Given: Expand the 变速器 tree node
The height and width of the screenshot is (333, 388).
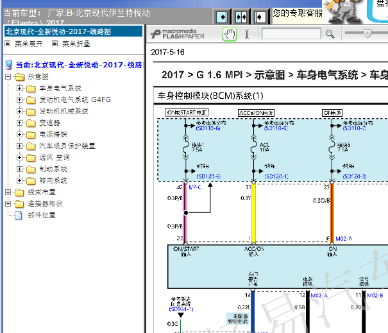Looking at the screenshot, I should coord(19,123).
